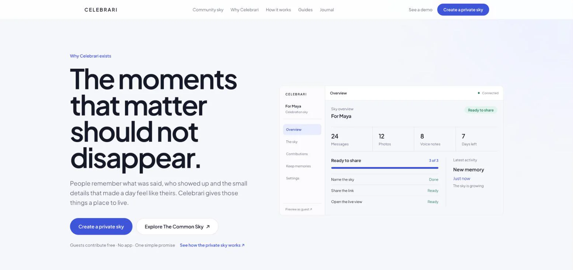This screenshot has width=573, height=270.
Task: Open the Guides nav item
Action: tap(305, 10)
